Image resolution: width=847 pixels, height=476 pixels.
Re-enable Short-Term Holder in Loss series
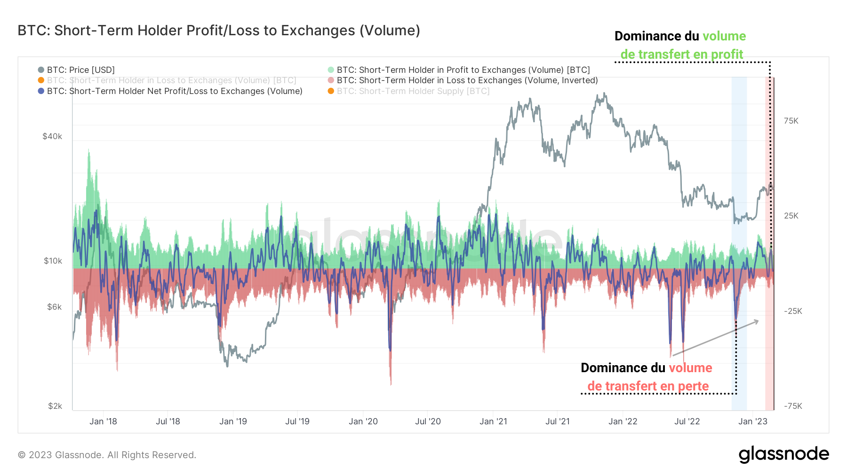coord(172,80)
